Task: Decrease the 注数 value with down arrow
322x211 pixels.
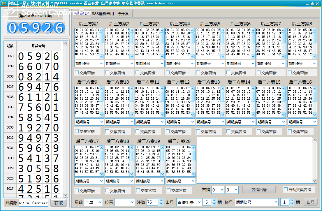Action: coord(161,204)
